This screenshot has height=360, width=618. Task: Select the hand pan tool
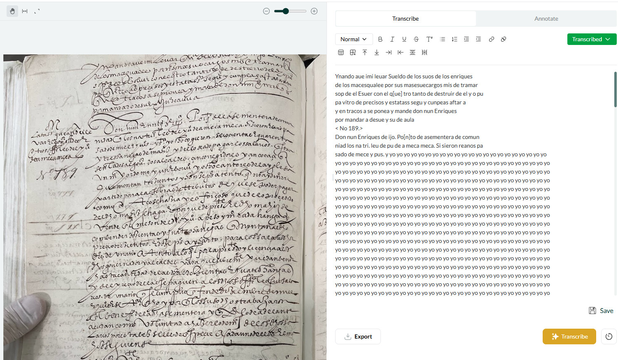12,11
